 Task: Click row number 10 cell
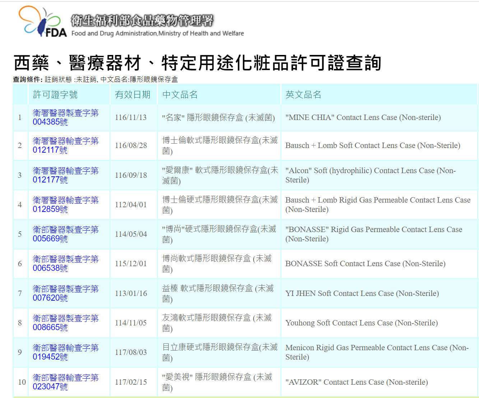pos(20,382)
